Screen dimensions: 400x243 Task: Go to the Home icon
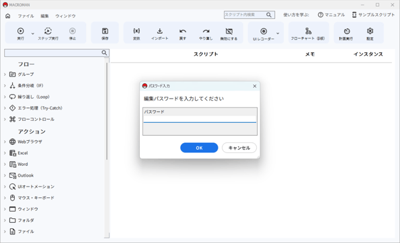point(8,16)
